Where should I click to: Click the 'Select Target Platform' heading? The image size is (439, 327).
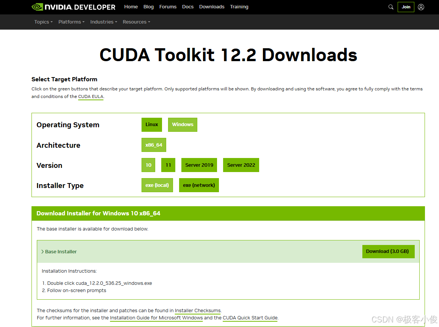(x=65, y=79)
